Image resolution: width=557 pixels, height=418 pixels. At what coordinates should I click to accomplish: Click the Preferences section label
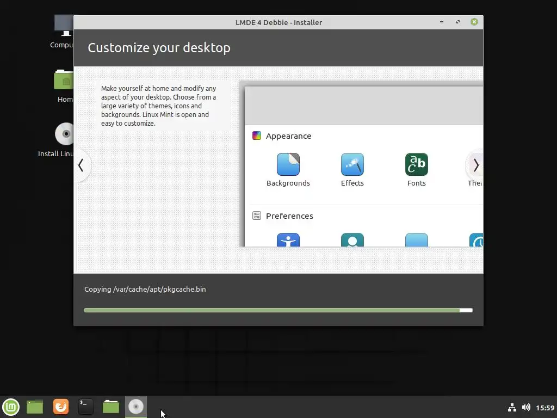289,216
